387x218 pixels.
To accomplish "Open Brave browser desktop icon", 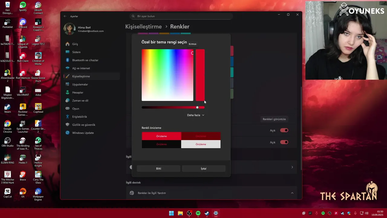I will pos(23,176).
